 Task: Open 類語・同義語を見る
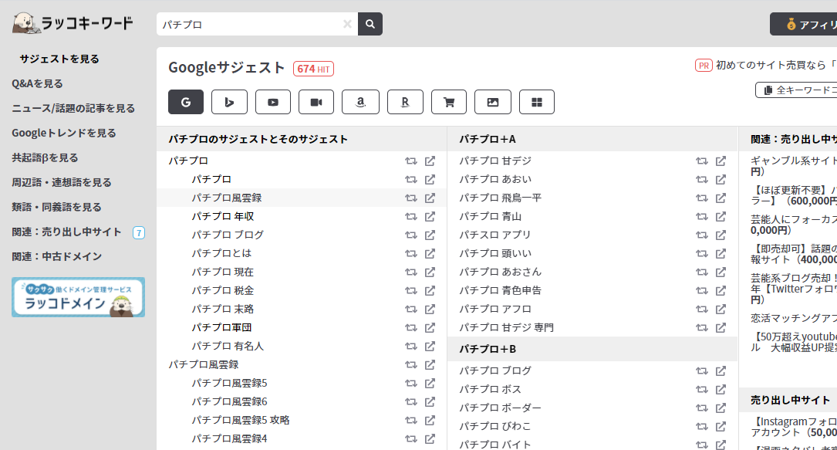56,207
